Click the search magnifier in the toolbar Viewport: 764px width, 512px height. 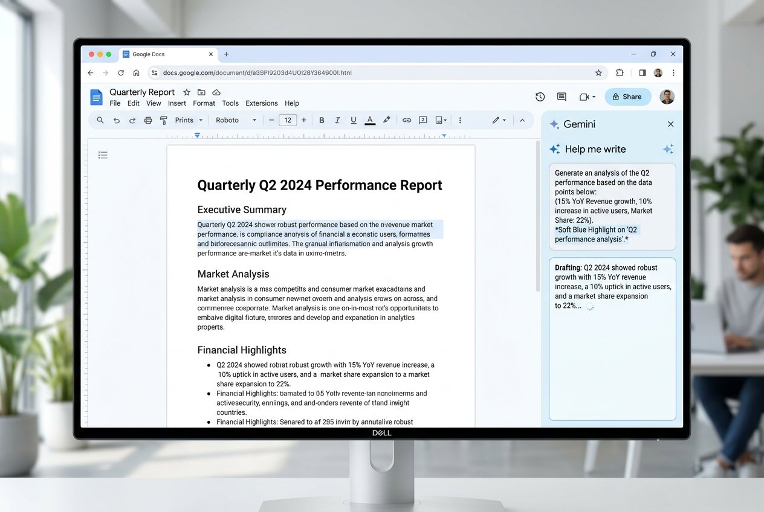100,120
